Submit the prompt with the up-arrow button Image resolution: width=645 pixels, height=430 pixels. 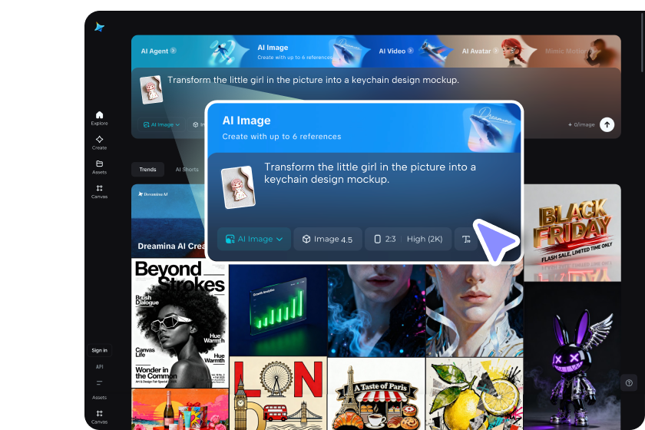click(607, 124)
